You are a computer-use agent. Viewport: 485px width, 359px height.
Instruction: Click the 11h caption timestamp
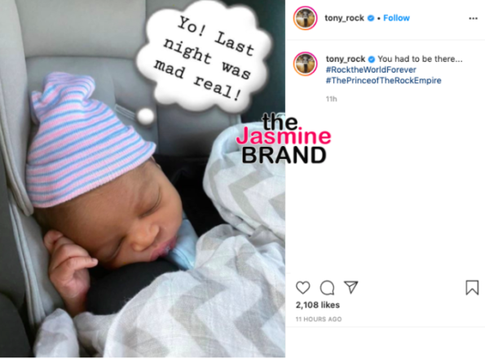(x=331, y=99)
